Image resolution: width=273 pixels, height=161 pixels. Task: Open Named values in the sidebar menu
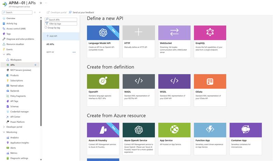click(x=17, y=86)
